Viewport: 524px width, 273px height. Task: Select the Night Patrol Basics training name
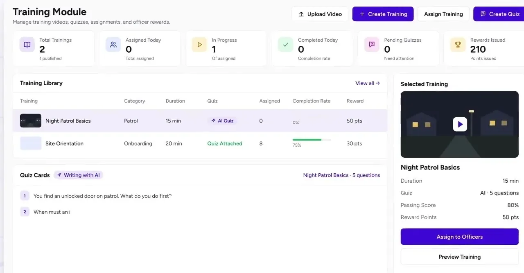point(68,121)
